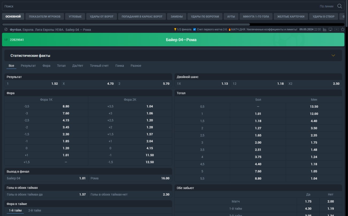
Task: Filter markets by Результат
Action: tap(28, 66)
